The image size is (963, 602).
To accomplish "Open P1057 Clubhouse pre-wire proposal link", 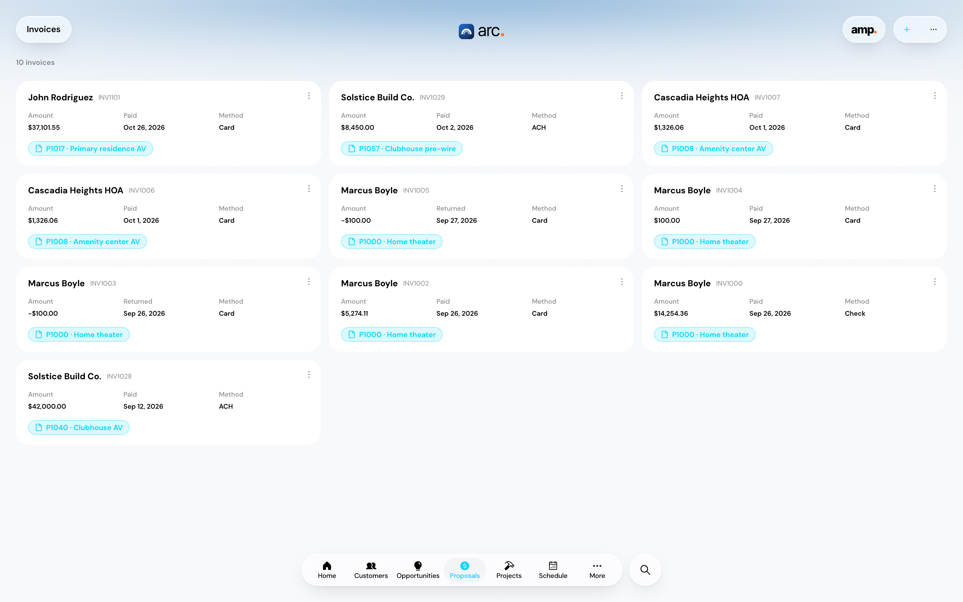I will pos(402,148).
